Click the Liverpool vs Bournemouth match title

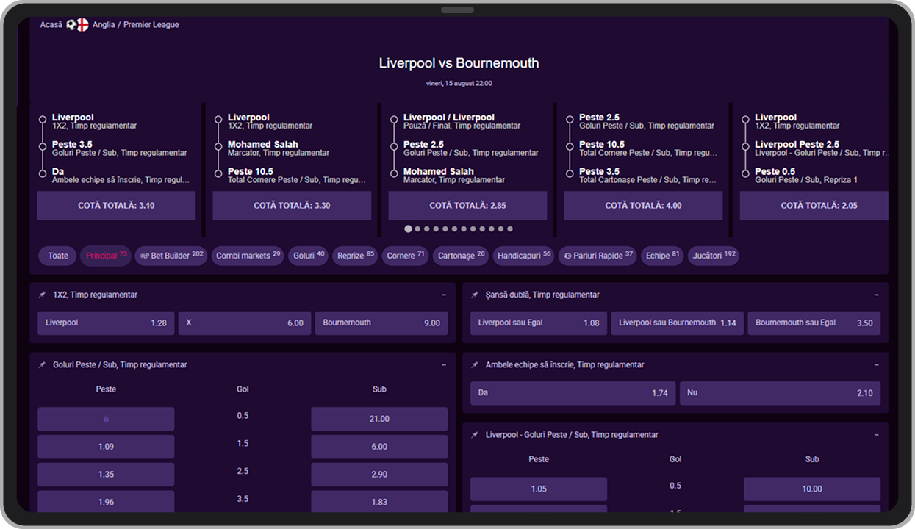click(x=459, y=63)
